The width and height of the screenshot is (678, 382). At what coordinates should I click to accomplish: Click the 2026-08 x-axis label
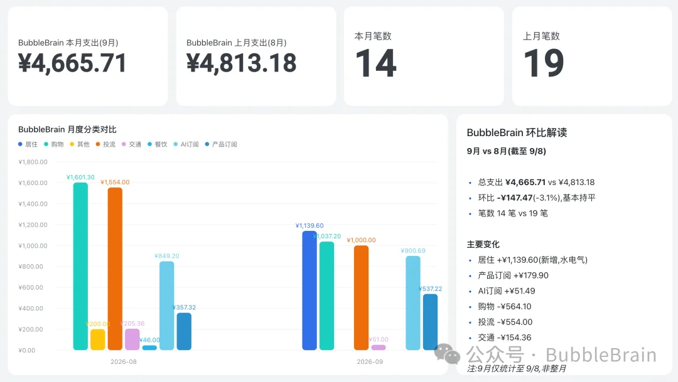click(x=124, y=362)
